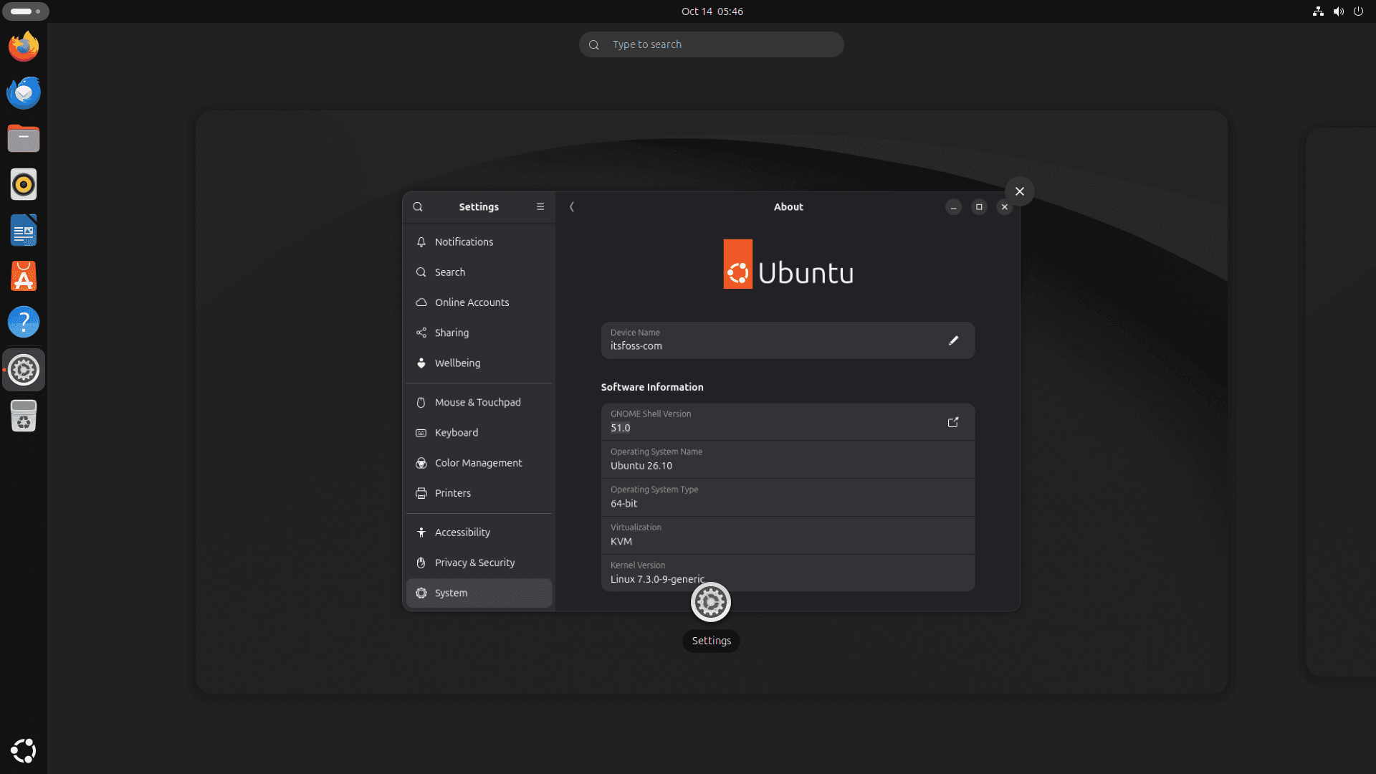This screenshot has height=774, width=1376.
Task: Launch Rhythmbox music player from dock
Action: [24, 184]
